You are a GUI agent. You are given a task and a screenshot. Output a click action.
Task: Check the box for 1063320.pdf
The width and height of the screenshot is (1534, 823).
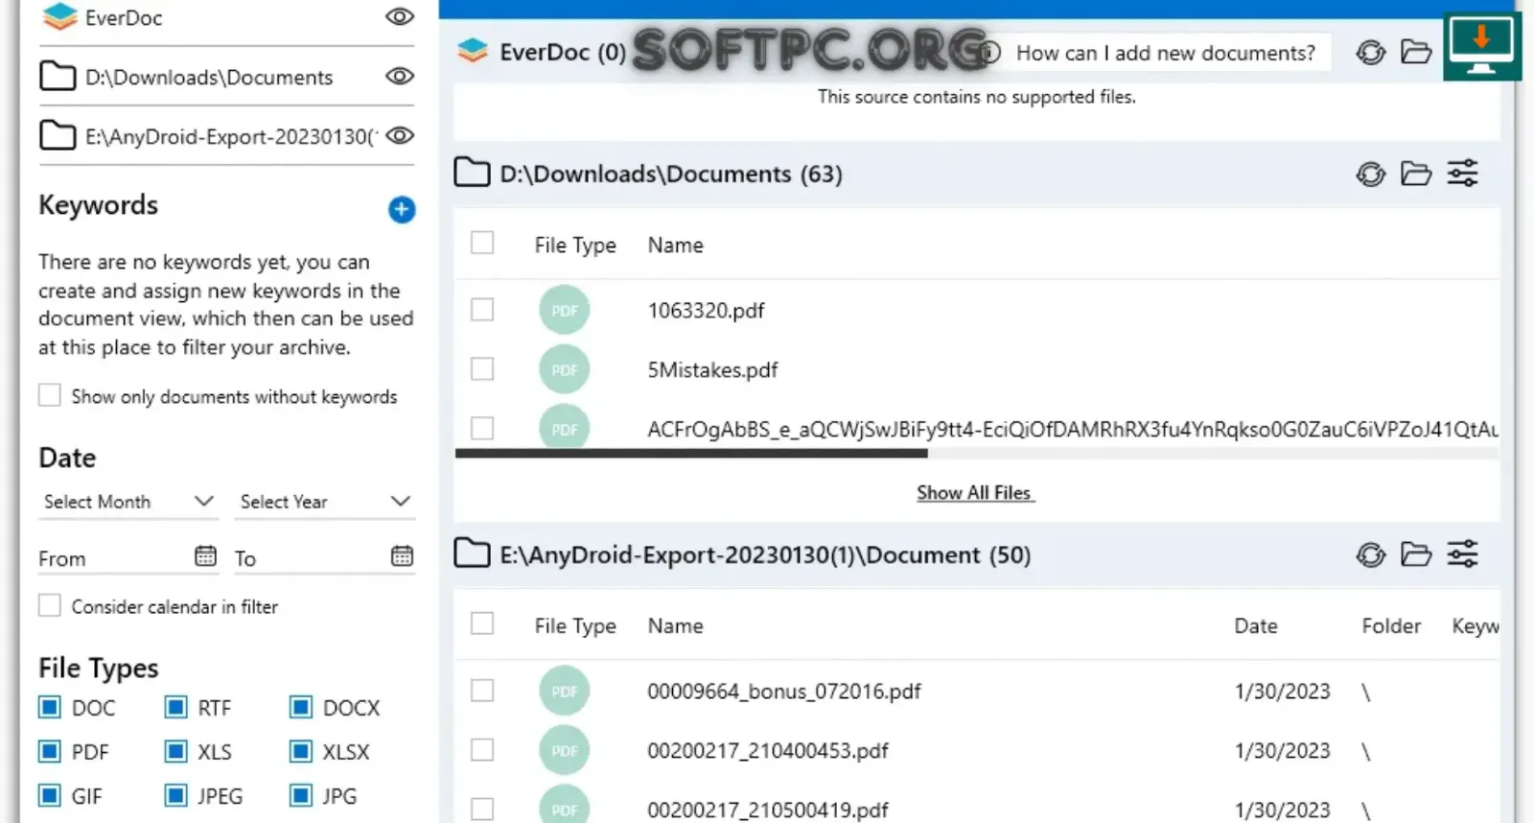pyautogui.click(x=482, y=309)
